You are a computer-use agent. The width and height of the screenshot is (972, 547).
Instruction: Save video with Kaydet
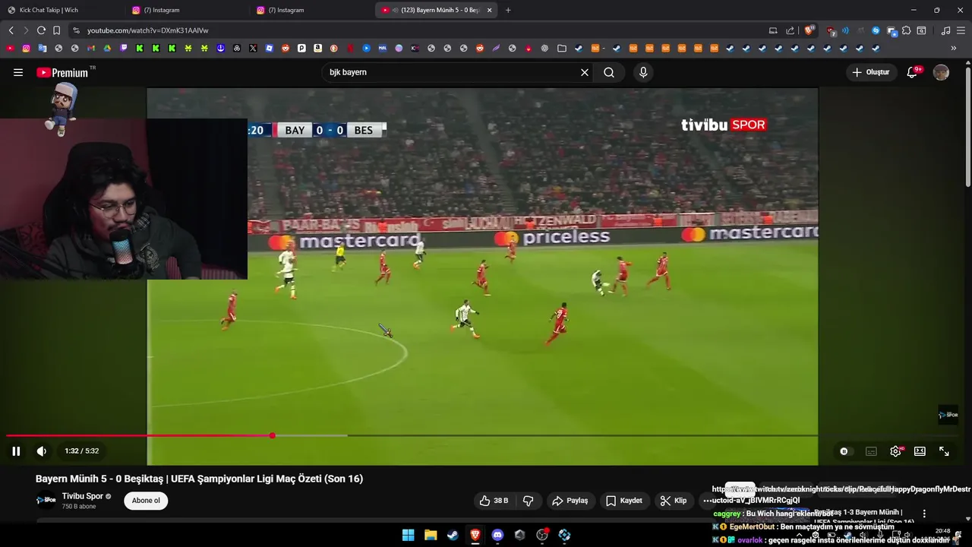click(623, 501)
